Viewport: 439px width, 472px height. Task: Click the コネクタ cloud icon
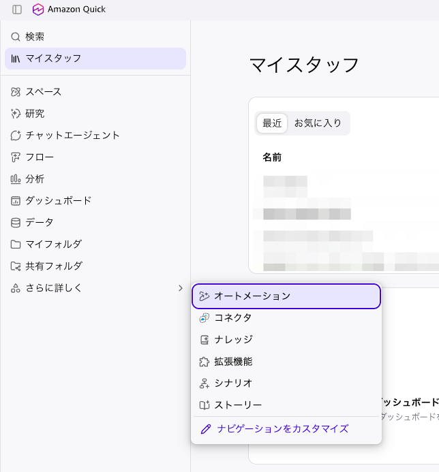click(x=204, y=318)
